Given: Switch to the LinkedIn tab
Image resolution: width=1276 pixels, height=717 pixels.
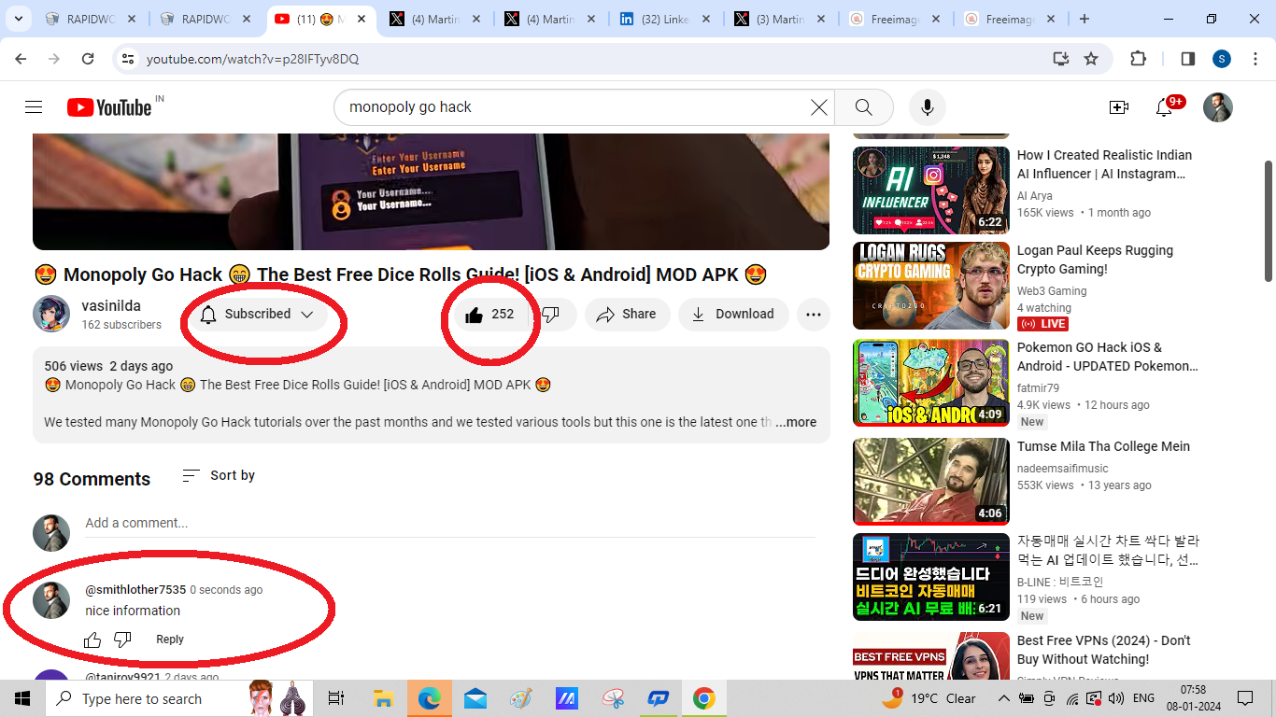Looking at the screenshot, I should (666, 19).
